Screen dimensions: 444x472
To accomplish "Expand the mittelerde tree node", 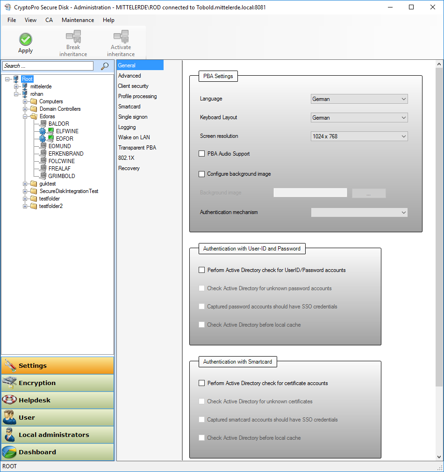I will click(16, 87).
